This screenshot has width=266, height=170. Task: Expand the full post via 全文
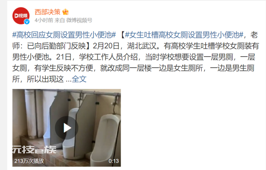click(79, 79)
